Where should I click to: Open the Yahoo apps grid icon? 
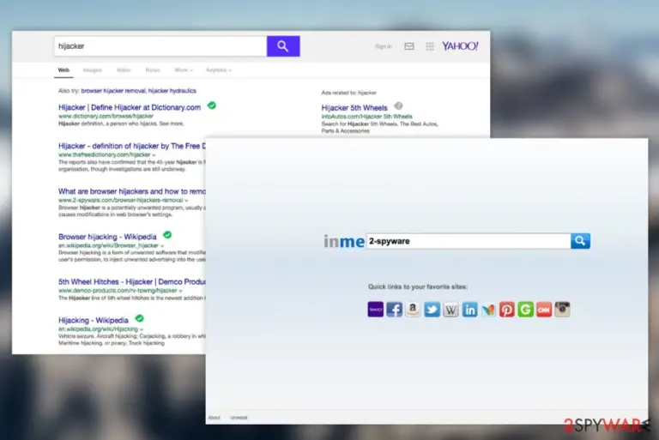coord(430,46)
